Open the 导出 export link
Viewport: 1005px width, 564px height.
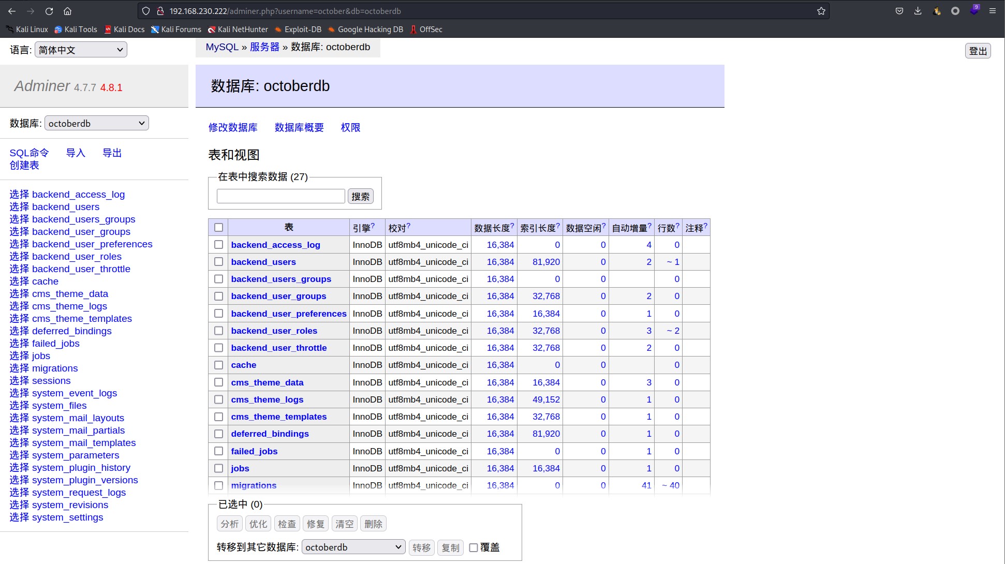click(x=112, y=153)
